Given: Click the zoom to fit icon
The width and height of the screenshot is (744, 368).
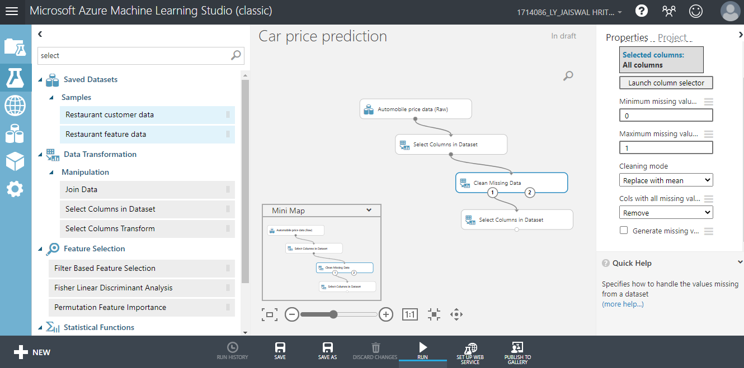Looking at the screenshot, I should 270,314.
